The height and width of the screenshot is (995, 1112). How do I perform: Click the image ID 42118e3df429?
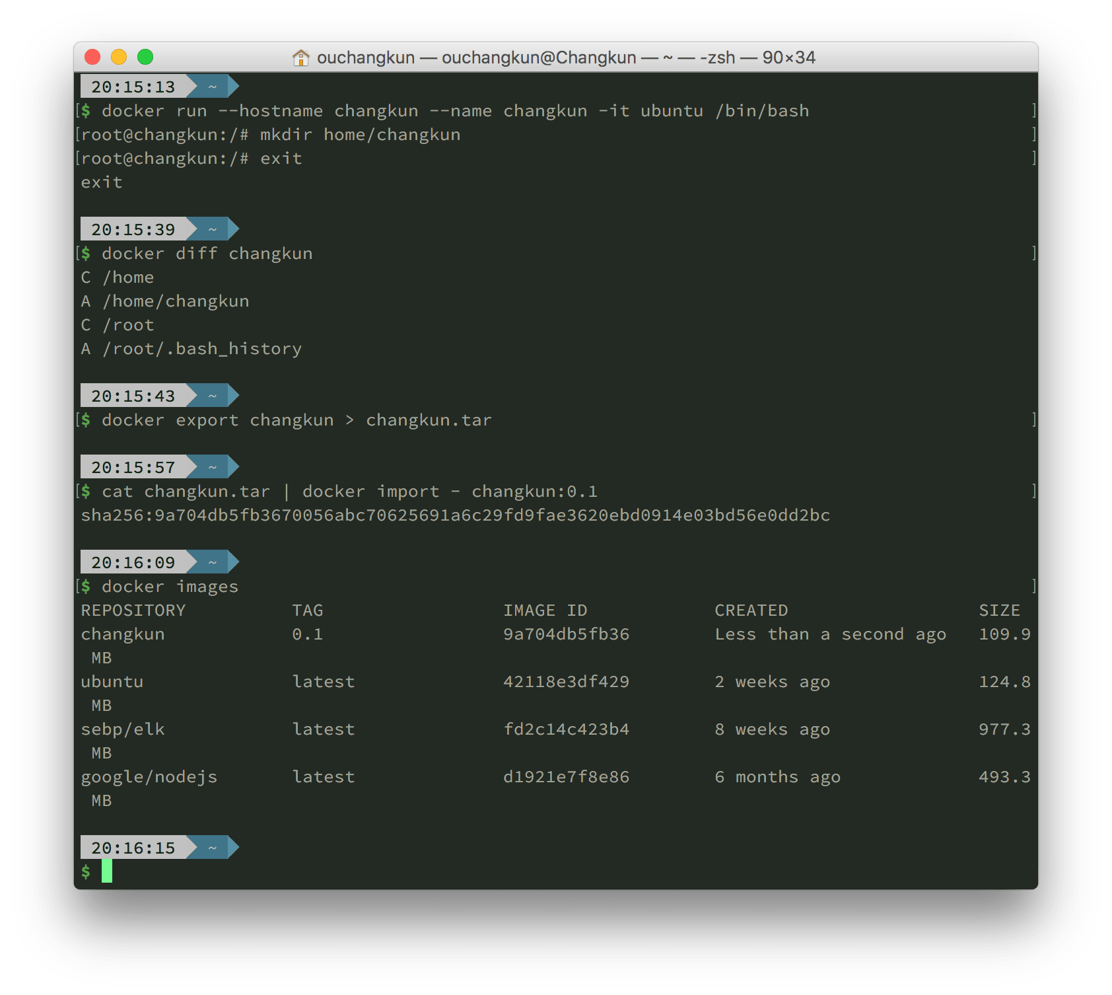point(566,682)
